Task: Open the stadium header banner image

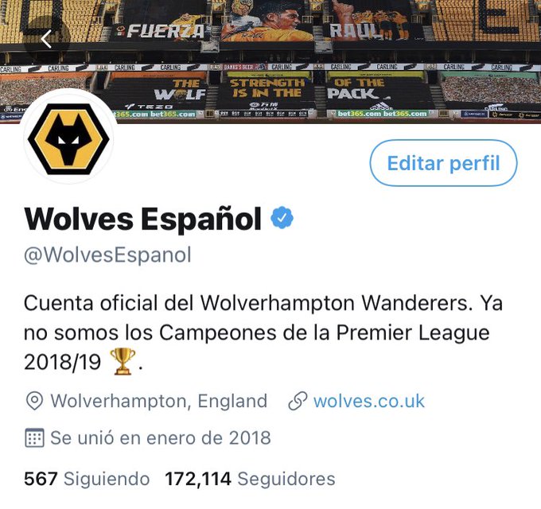Action: coord(270,61)
